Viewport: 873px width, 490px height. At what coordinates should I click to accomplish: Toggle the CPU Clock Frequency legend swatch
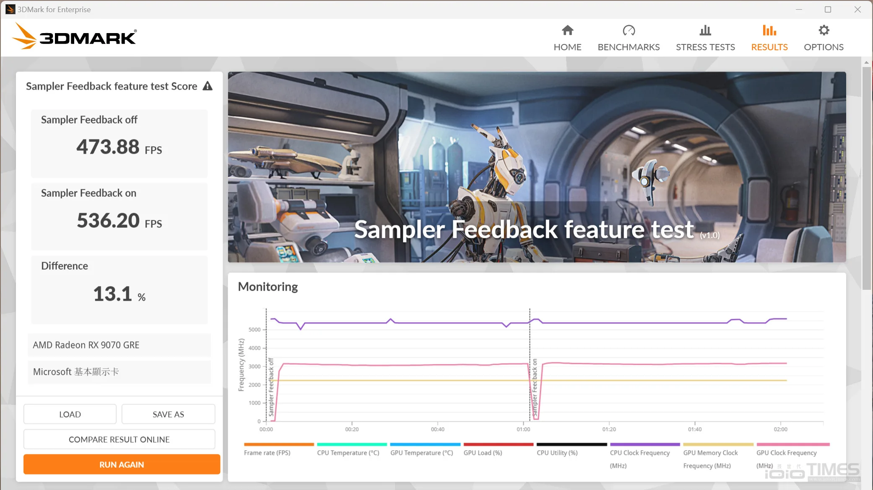tap(645, 444)
